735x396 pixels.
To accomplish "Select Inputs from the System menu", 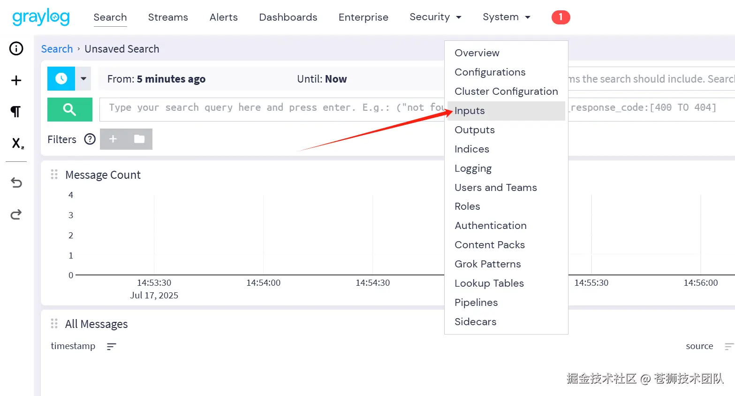I will point(470,111).
